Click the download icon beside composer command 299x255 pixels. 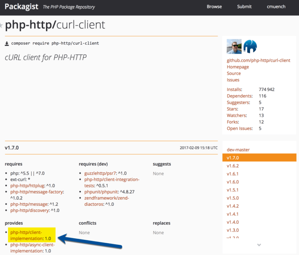coord(7,44)
